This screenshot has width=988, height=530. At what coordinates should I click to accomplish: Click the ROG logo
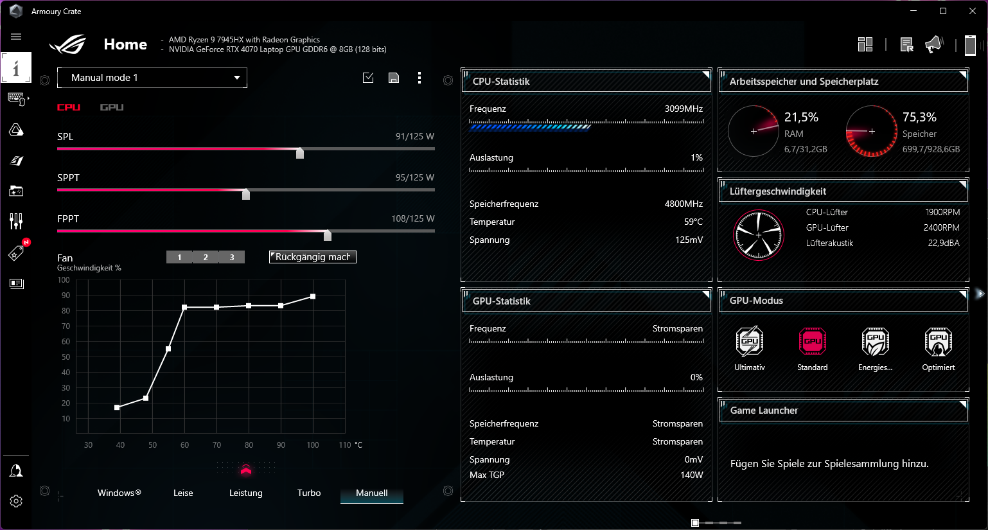click(68, 44)
